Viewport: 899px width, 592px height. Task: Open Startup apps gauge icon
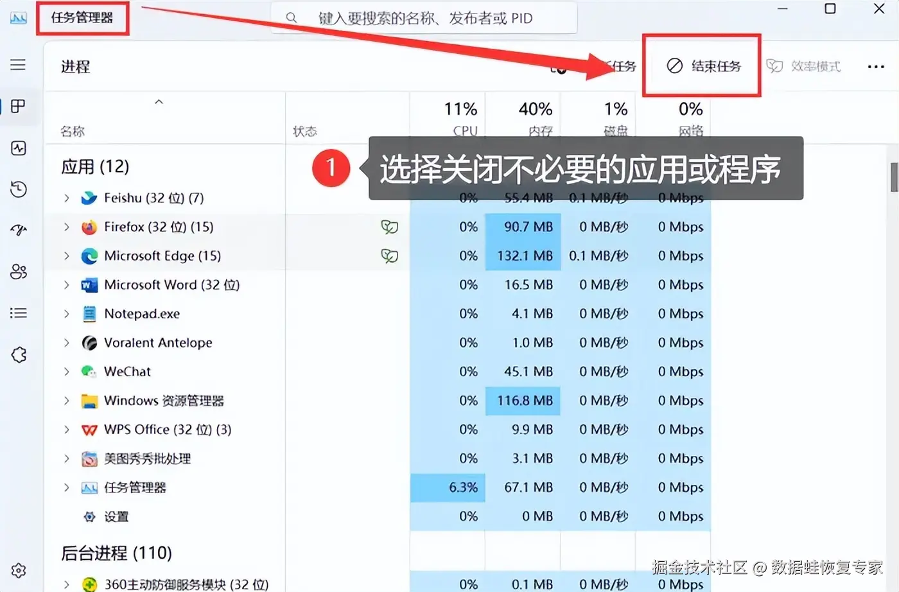(x=19, y=230)
